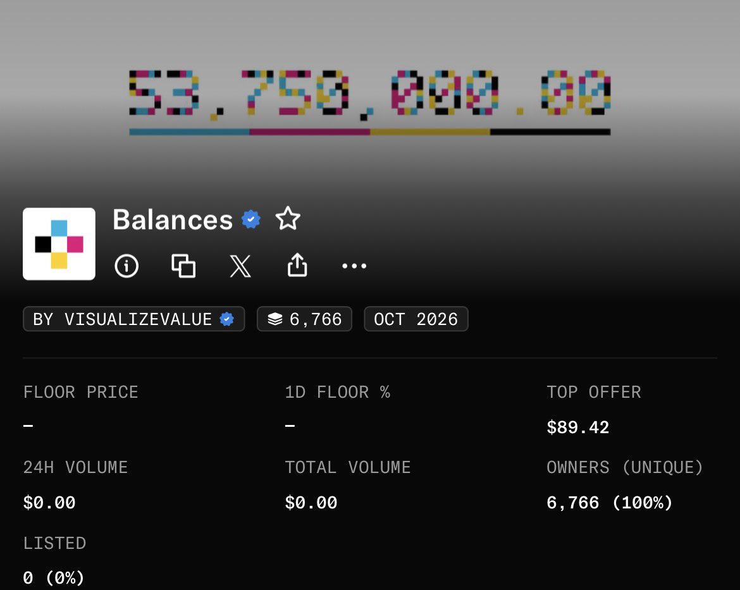The image size is (740, 590).
Task: Click the 6,766 items count pill
Action: point(304,319)
